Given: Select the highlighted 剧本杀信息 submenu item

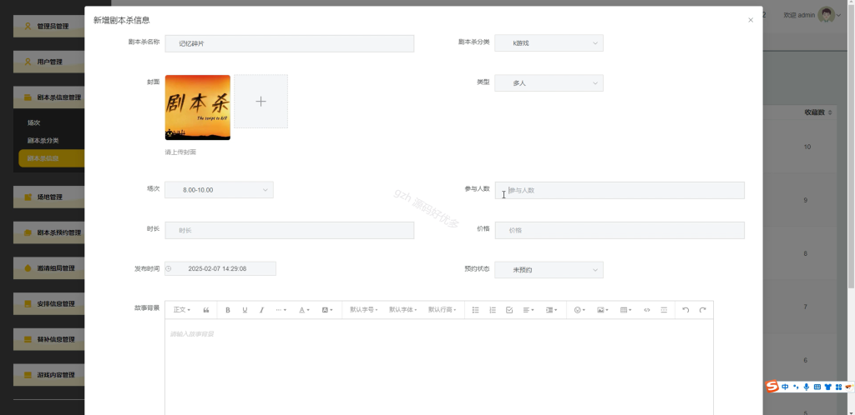Looking at the screenshot, I should [x=52, y=158].
